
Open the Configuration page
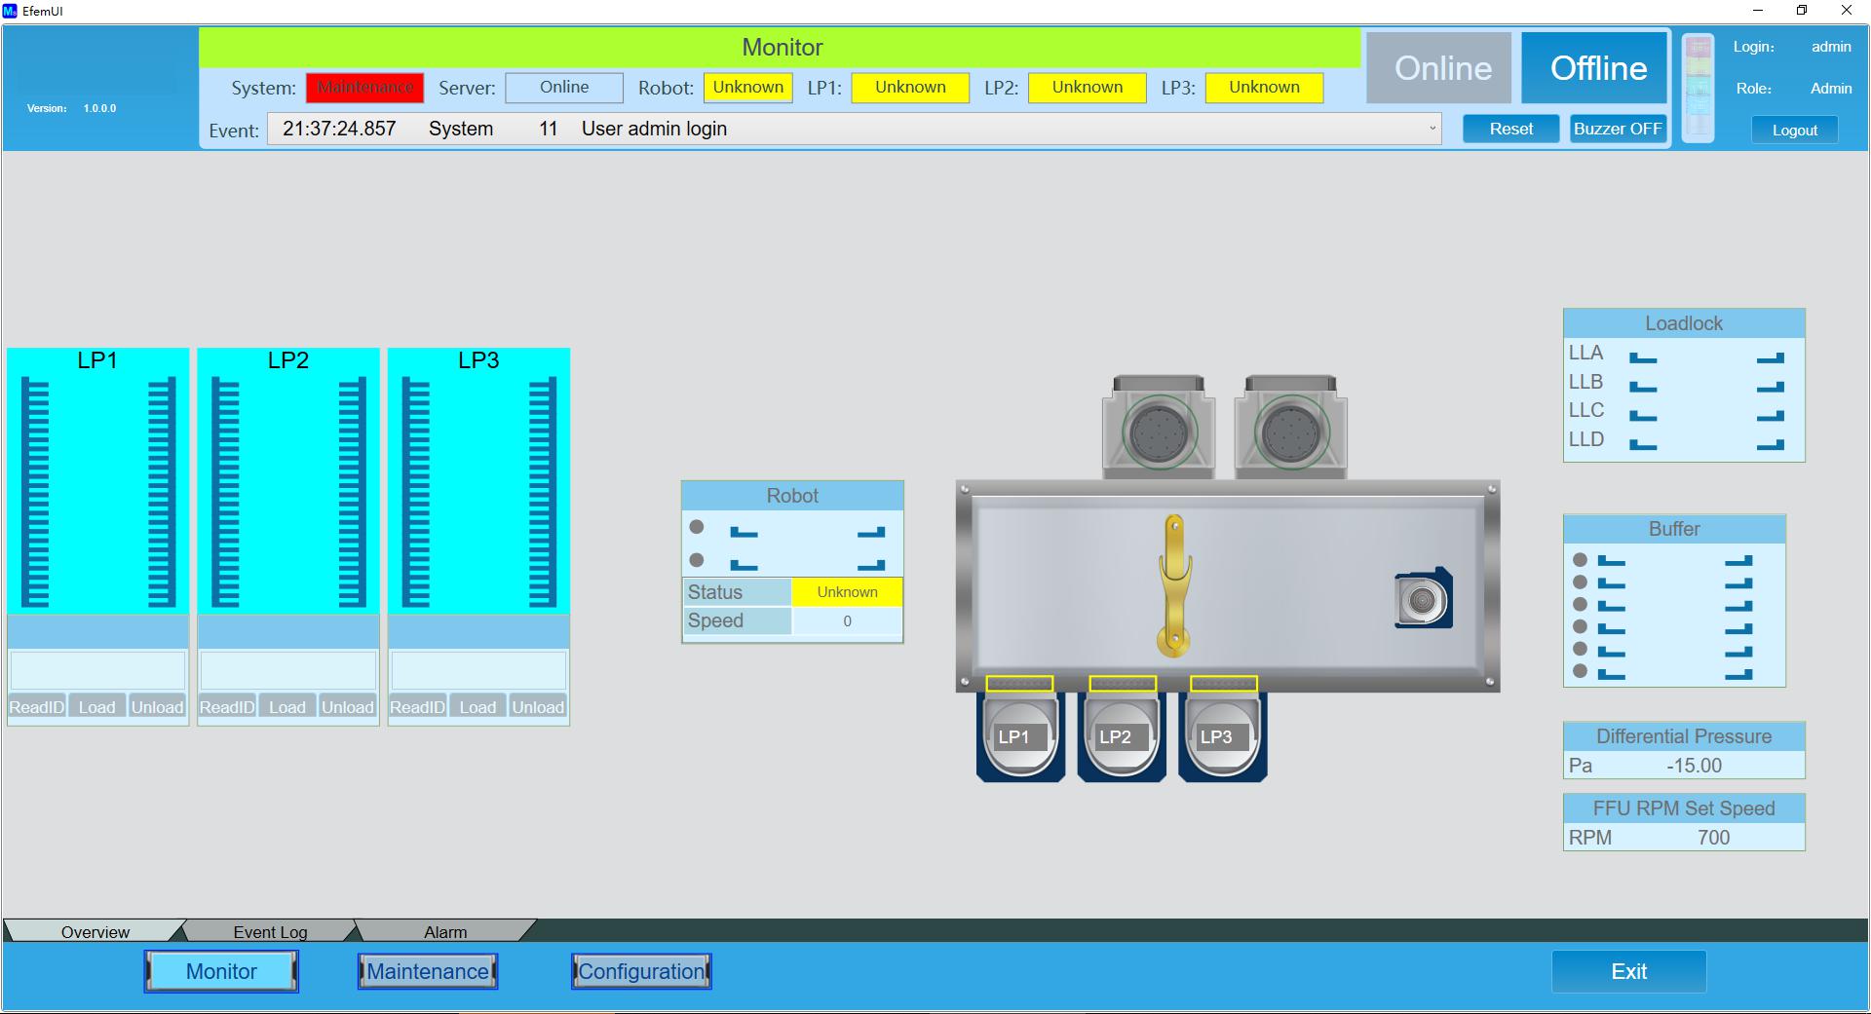click(641, 971)
